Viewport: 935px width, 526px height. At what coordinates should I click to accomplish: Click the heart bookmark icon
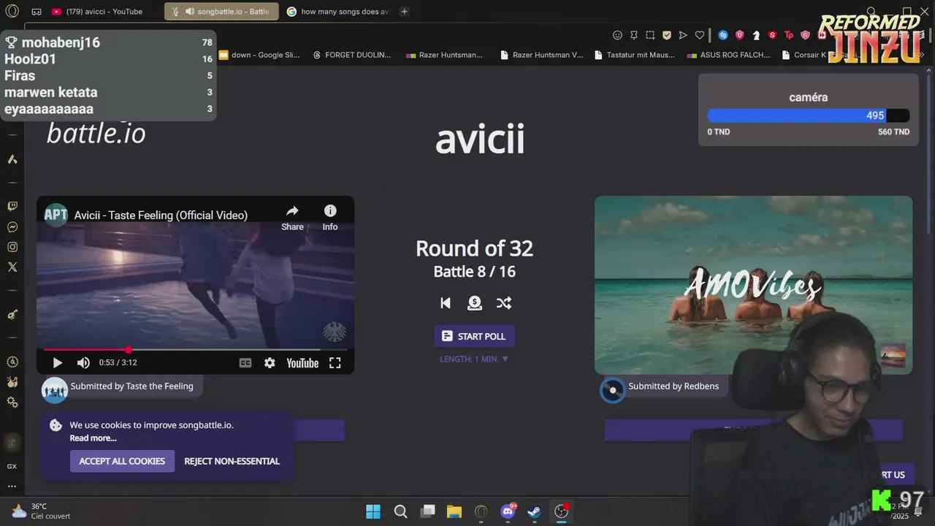pyautogui.click(x=700, y=35)
